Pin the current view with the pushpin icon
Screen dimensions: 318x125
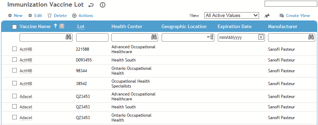click(x=267, y=16)
